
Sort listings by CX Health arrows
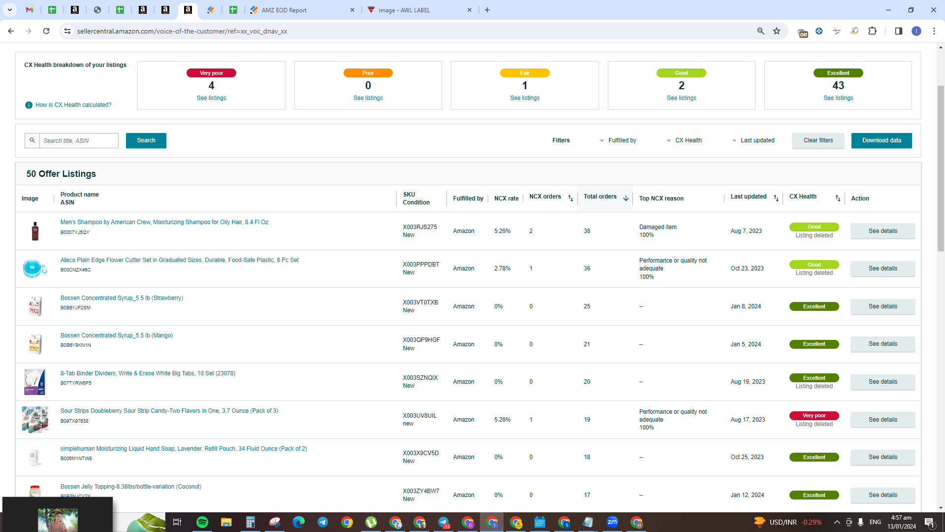click(x=838, y=198)
